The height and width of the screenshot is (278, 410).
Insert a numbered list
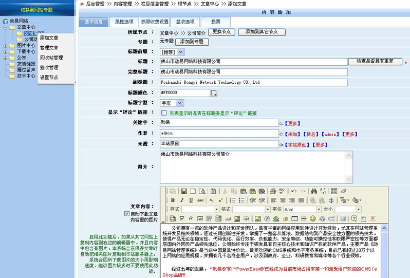point(232,200)
